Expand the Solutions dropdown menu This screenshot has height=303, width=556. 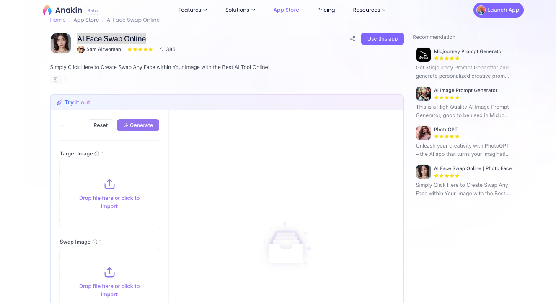coord(240,10)
